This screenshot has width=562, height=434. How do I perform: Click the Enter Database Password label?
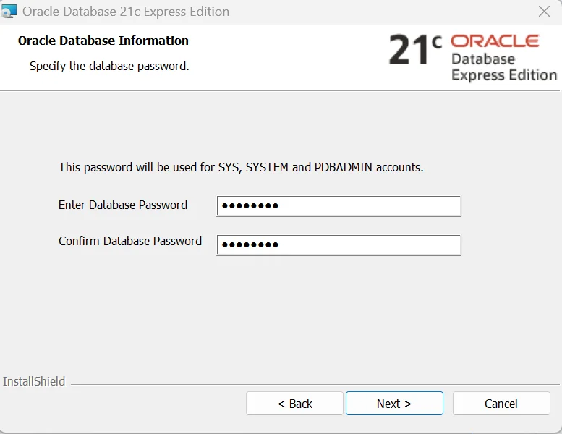[x=123, y=205]
